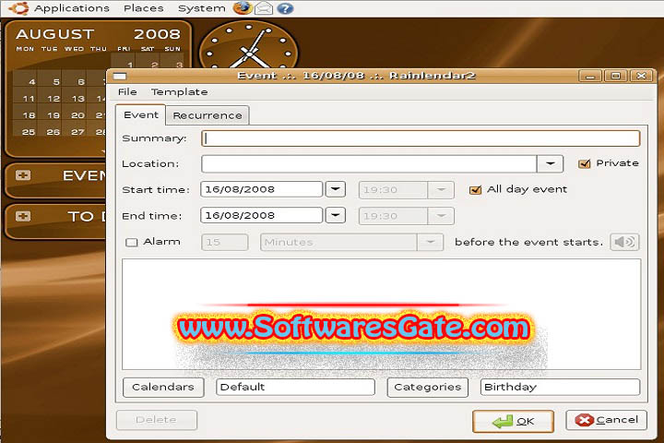
Task: Open the Start time 19:30 hour dropdown
Action: tap(441, 190)
